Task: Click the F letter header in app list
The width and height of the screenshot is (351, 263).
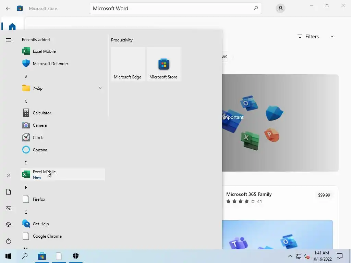Action: [x=26, y=187]
